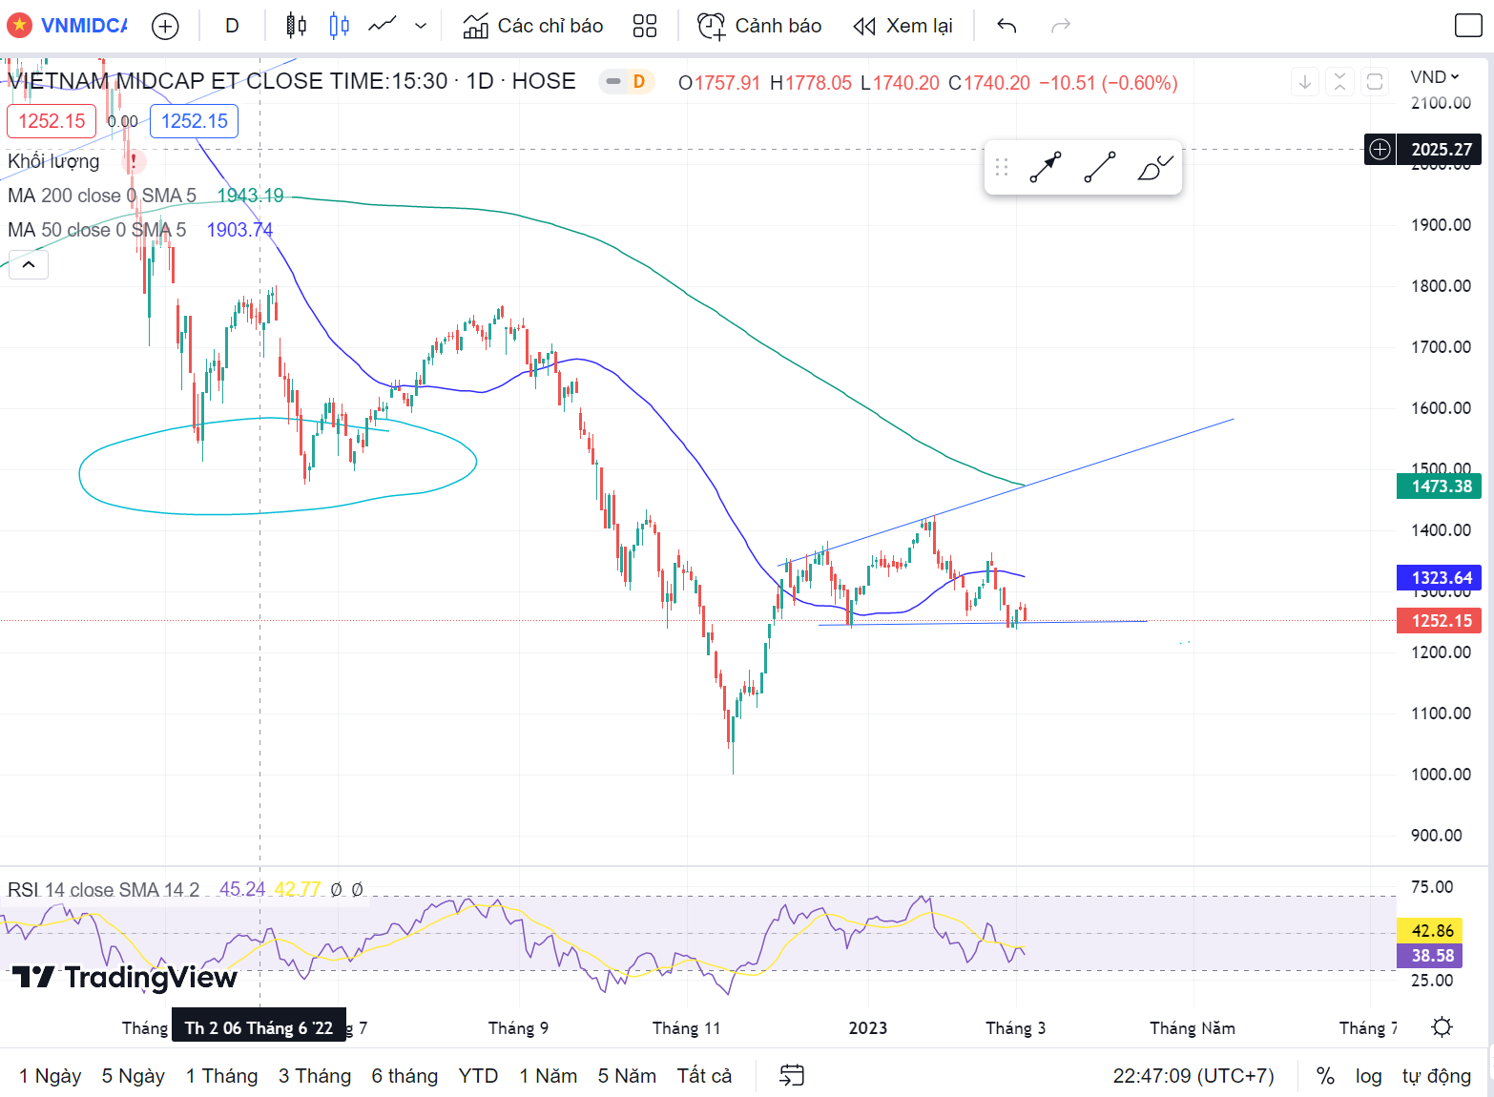This screenshot has height=1097, width=1494.
Task: Toggle the auto scale tự động
Action: [1436, 1076]
